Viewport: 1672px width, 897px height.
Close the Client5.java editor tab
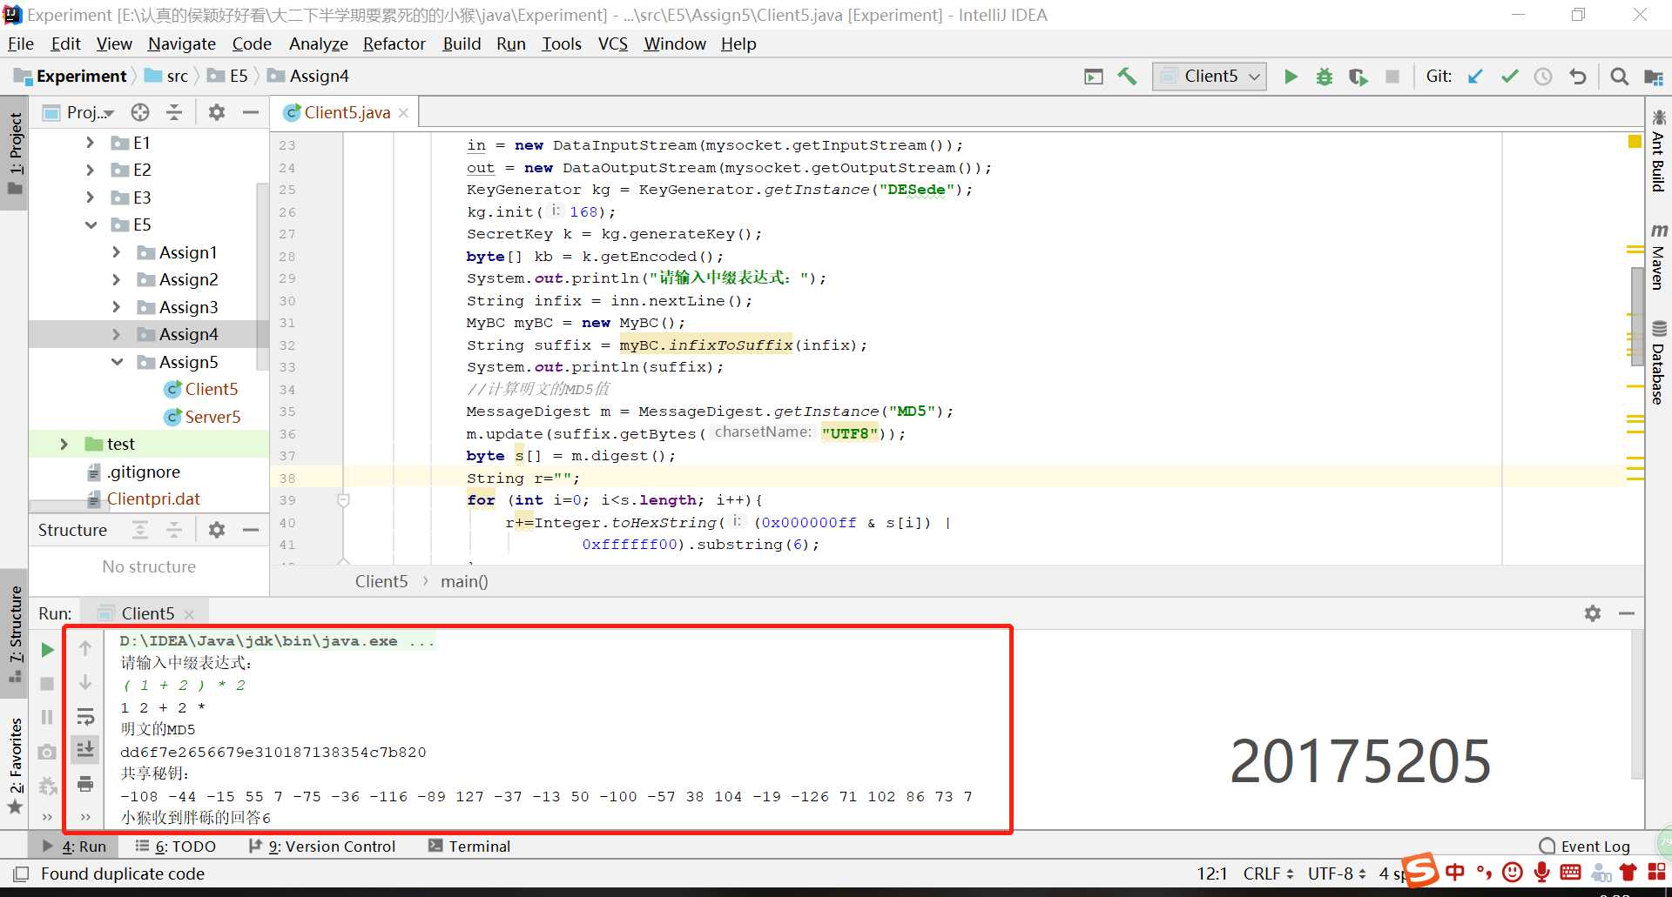403,112
